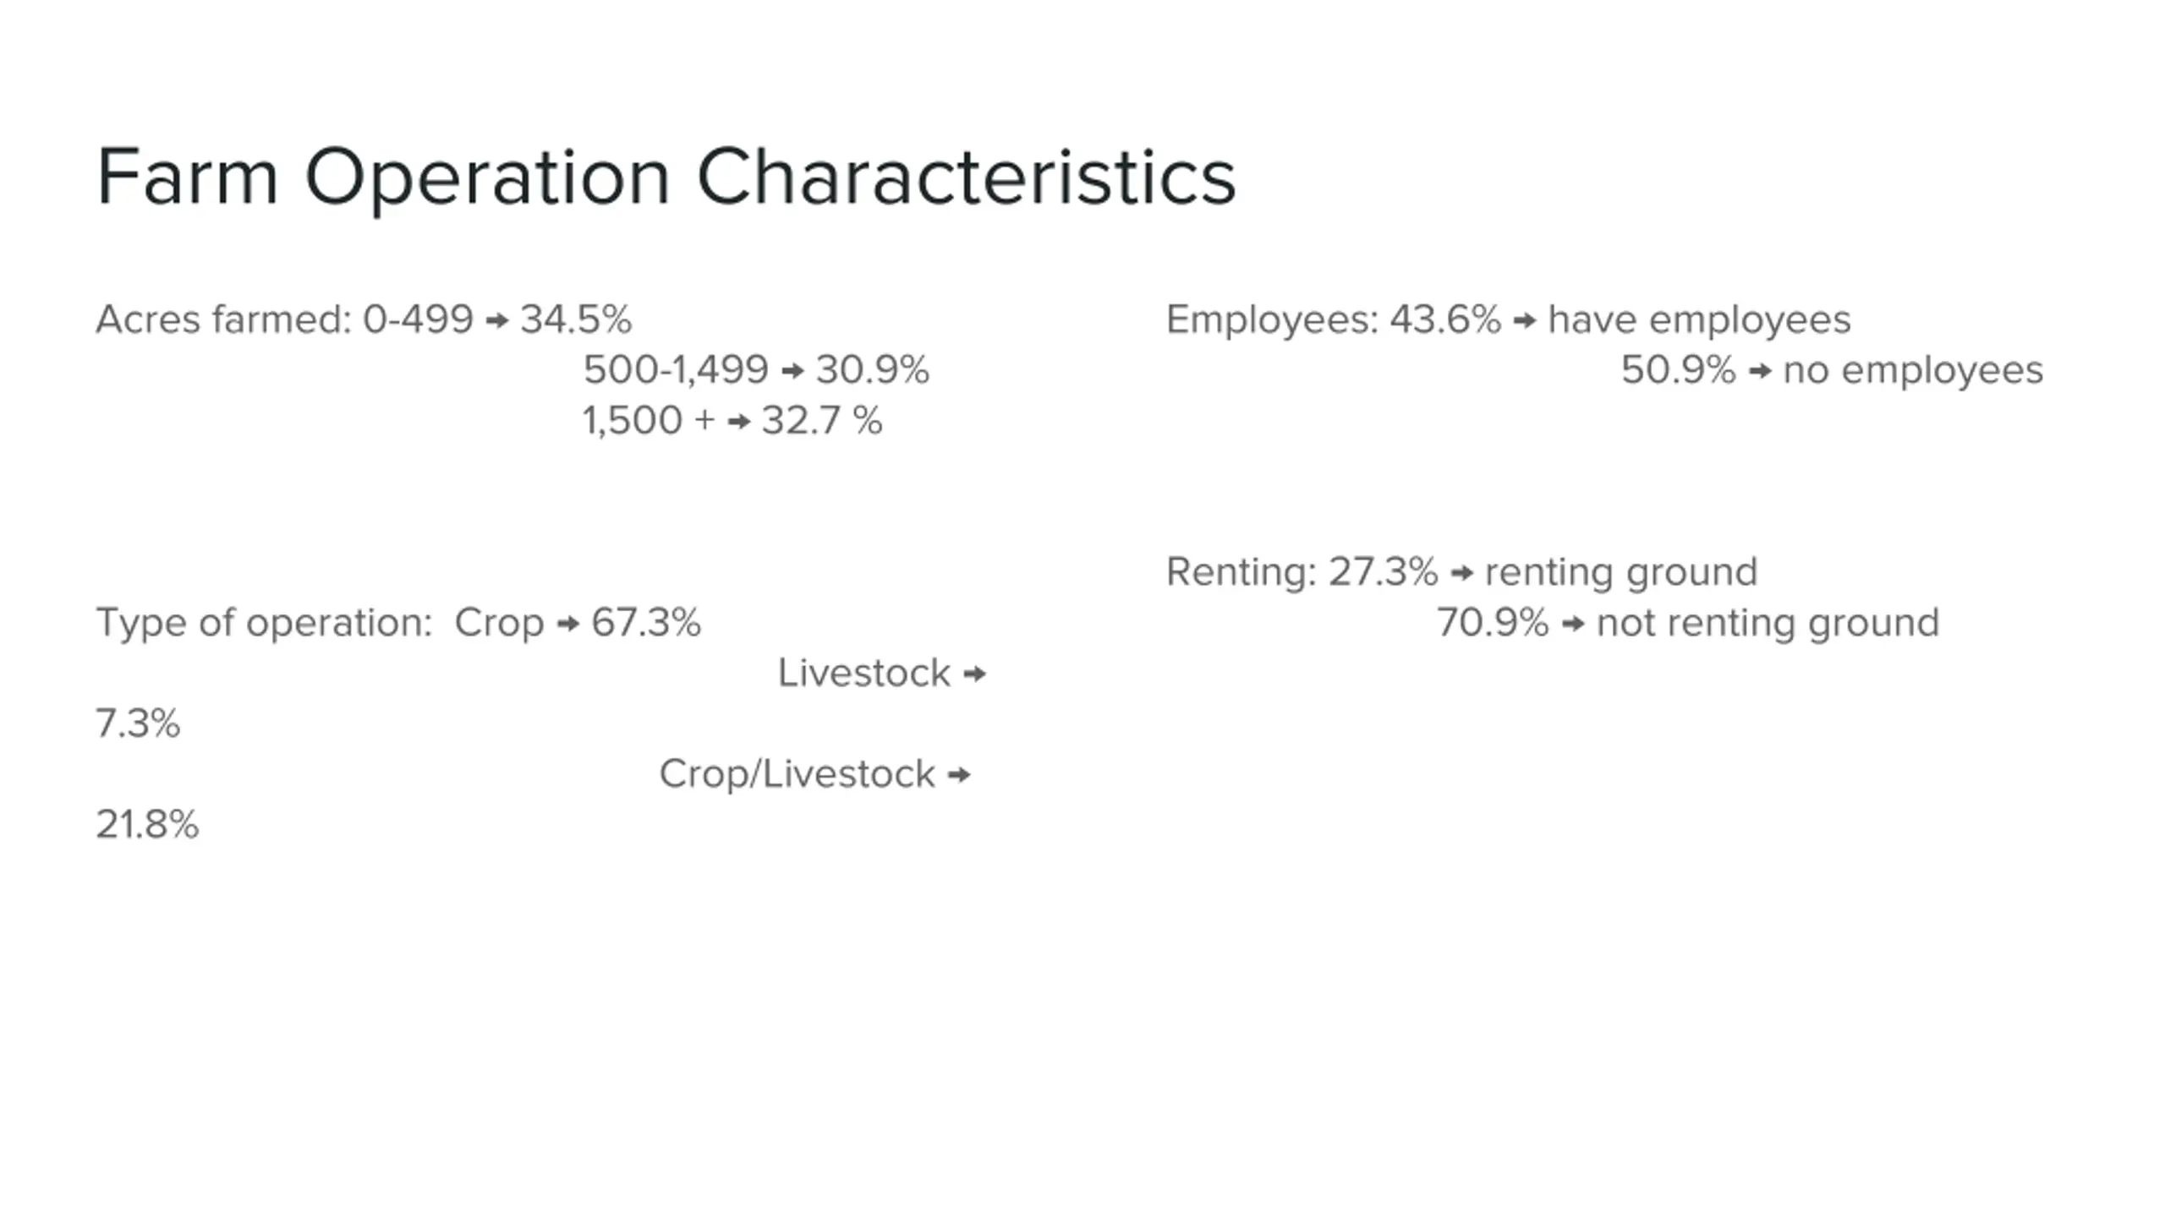Screen dimensions: 2165x1217
Task: Click the arrow after Acres farmed 0-499
Action: pos(497,320)
